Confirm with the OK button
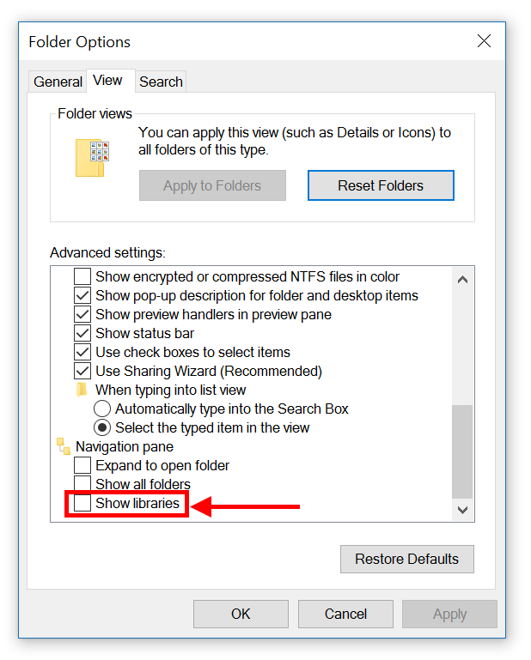531x660 pixels. [x=241, y=615]
